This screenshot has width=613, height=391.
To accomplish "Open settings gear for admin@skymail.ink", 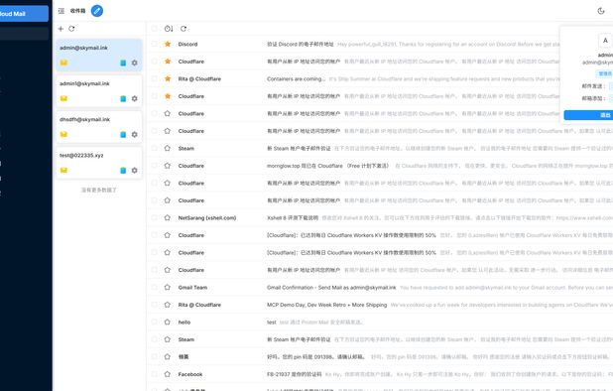I will 135,63.
